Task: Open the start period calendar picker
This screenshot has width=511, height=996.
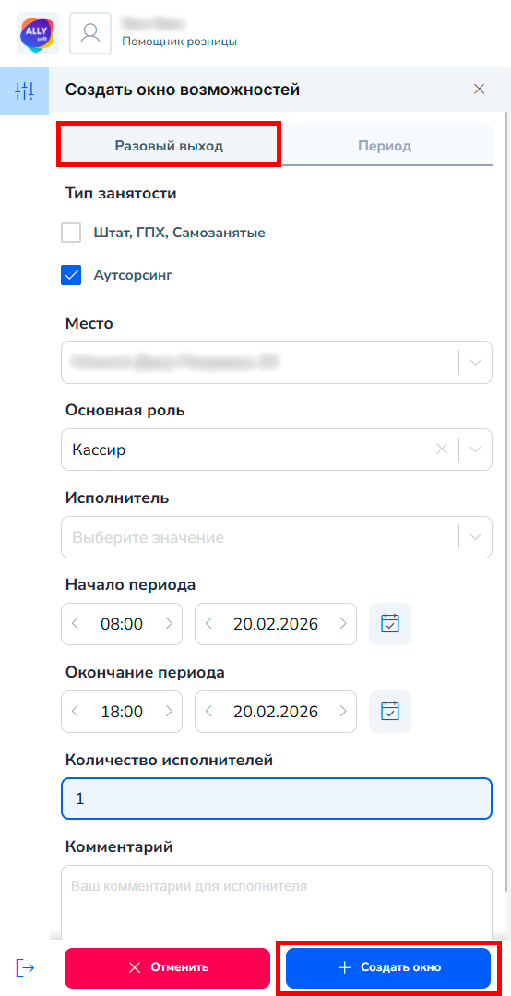Action: click(x=390, y=624)
